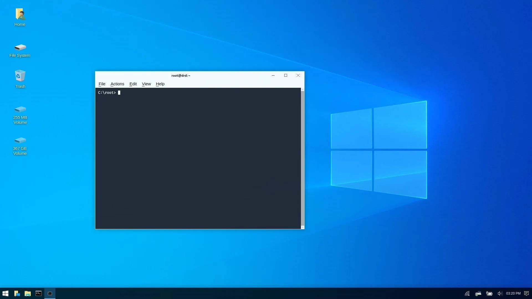Select the 367 GB Volume drive icon
The image size is (532, 299).
point(20,140)
